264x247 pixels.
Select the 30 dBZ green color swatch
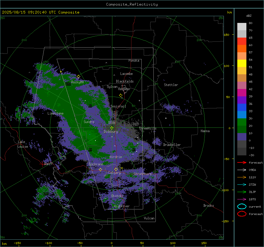(x=242, y=122)
